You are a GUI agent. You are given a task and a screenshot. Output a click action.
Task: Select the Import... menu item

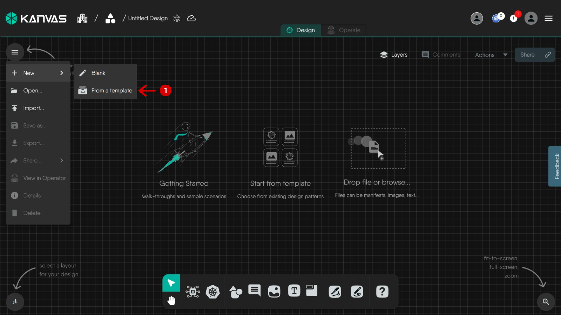[x=38, y=108]
